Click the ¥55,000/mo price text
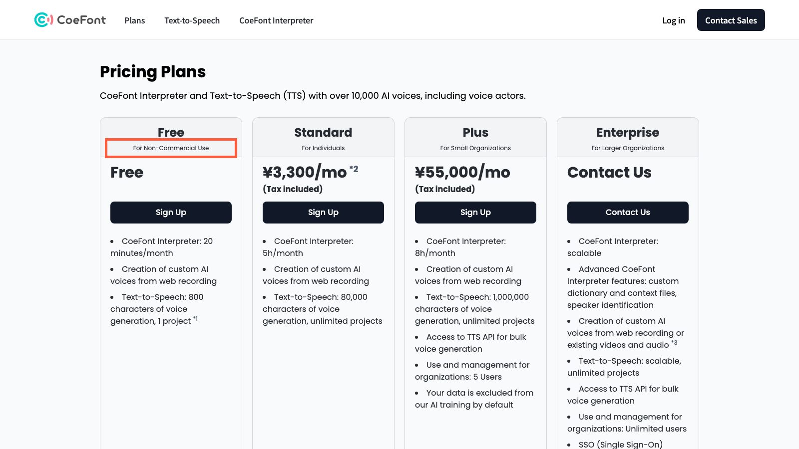 [x=462, y=172]
